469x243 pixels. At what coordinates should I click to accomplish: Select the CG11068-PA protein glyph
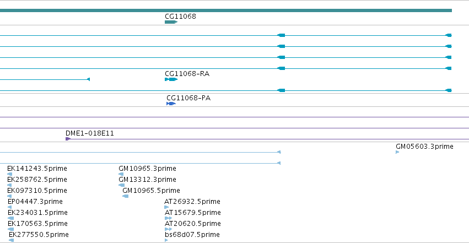click(171, 104)
